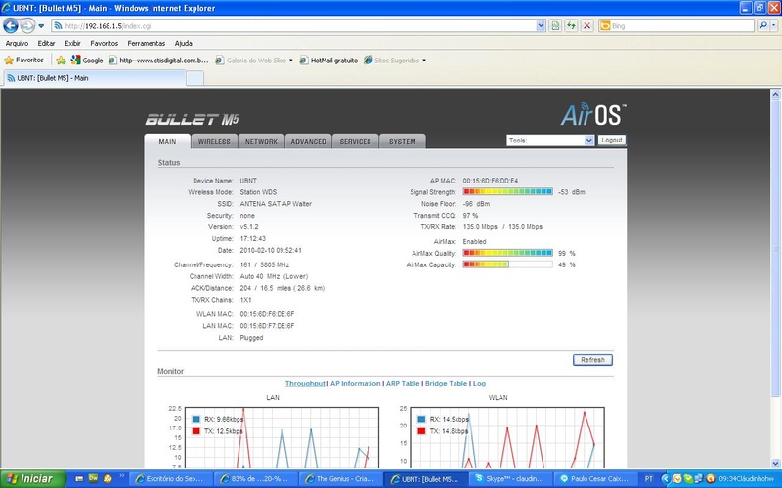Switch to the ADVANCED tab
The image size is (782, 488).
click(x=308, y=142)
